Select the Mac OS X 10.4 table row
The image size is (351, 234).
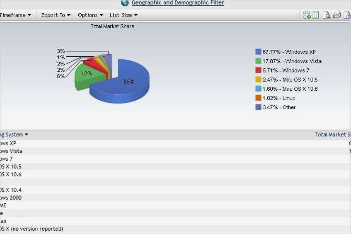pyautogui.click(x=176, y=190)
